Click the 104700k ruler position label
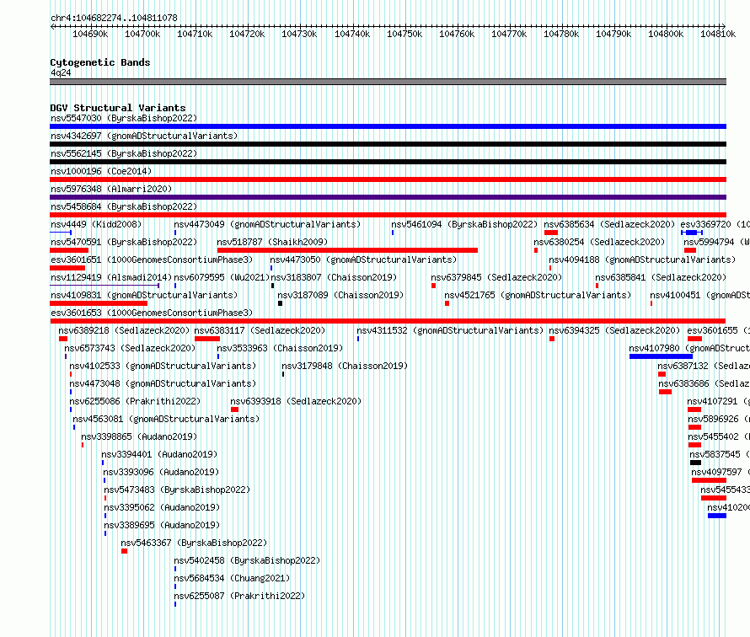 (x=142, y=34)
